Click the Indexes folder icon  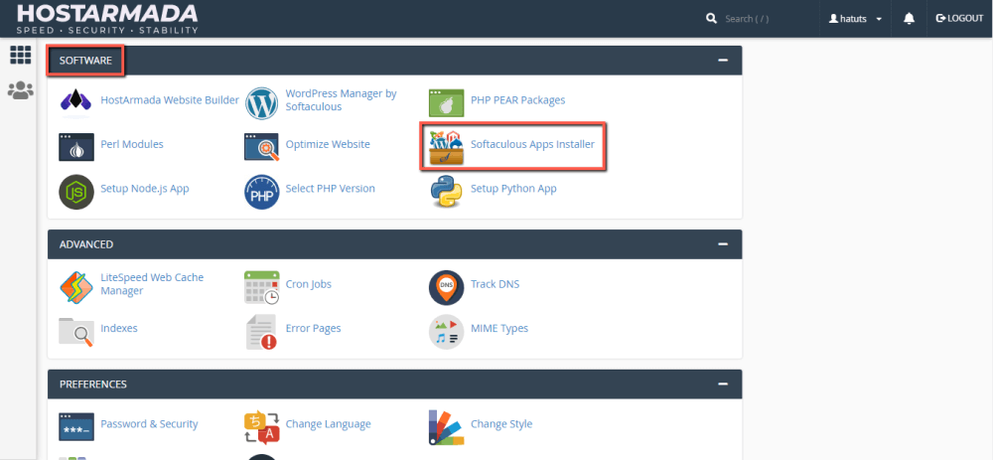click(x=76, y=332)
